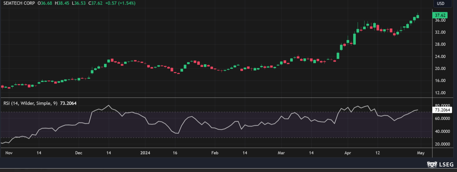The width and height of the screenshot is (457, 172).
Task: Select the last green candlestick at far right
Action: pos(418,16)
